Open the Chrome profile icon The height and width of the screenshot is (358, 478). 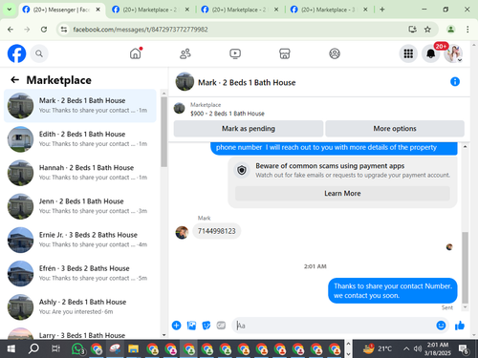pyautogui.click(x=450, y=30)
